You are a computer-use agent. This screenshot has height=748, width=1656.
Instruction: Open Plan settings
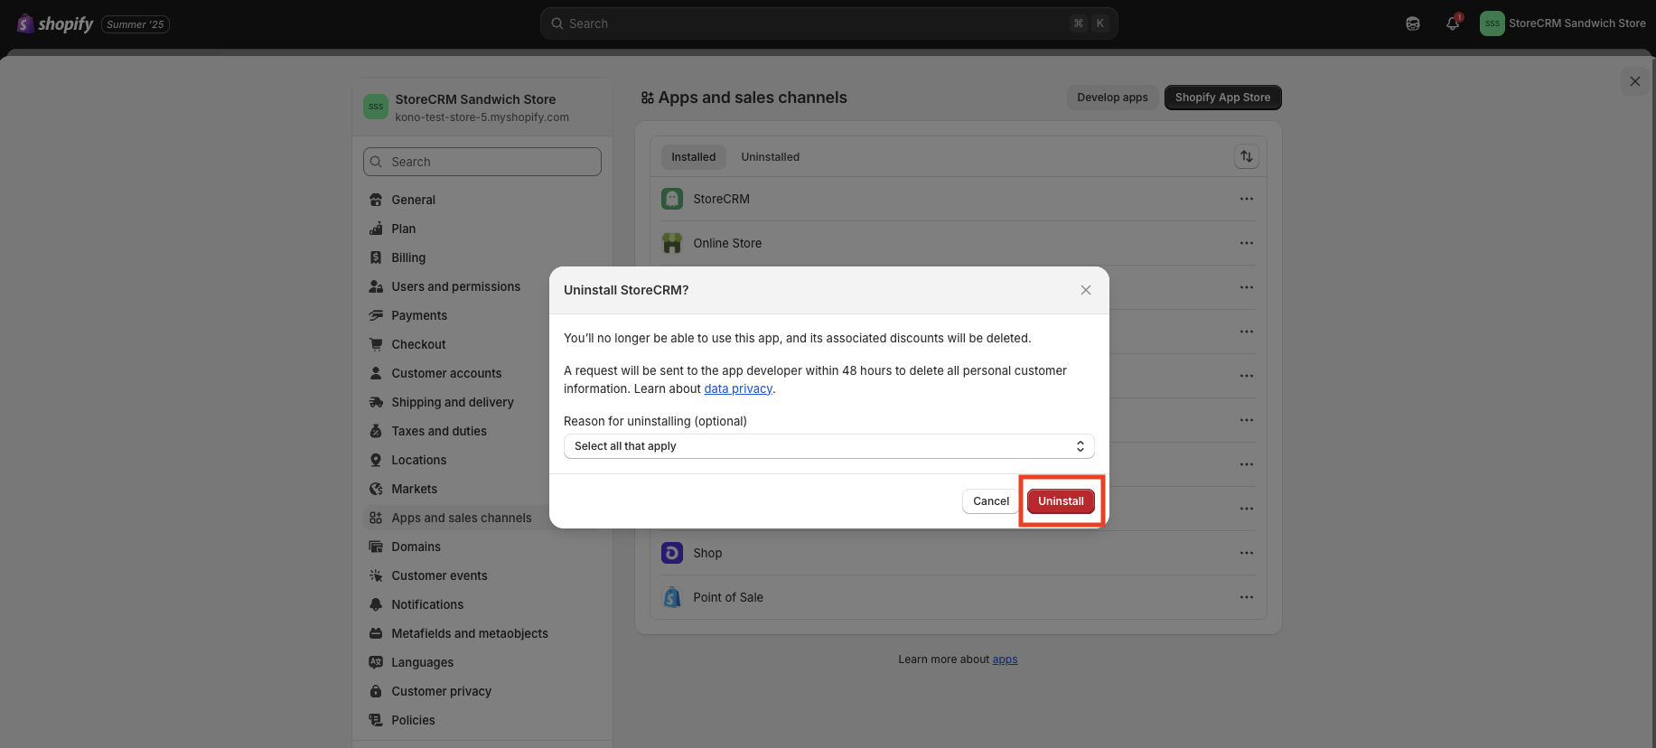click(x=482, y=229)
